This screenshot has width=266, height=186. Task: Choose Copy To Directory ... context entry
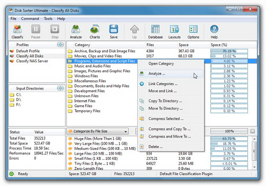point(171,101)
